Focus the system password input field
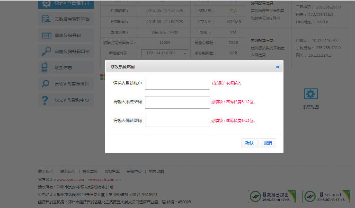This screenshot has height=208, width=355. click(x=177, y=102)
